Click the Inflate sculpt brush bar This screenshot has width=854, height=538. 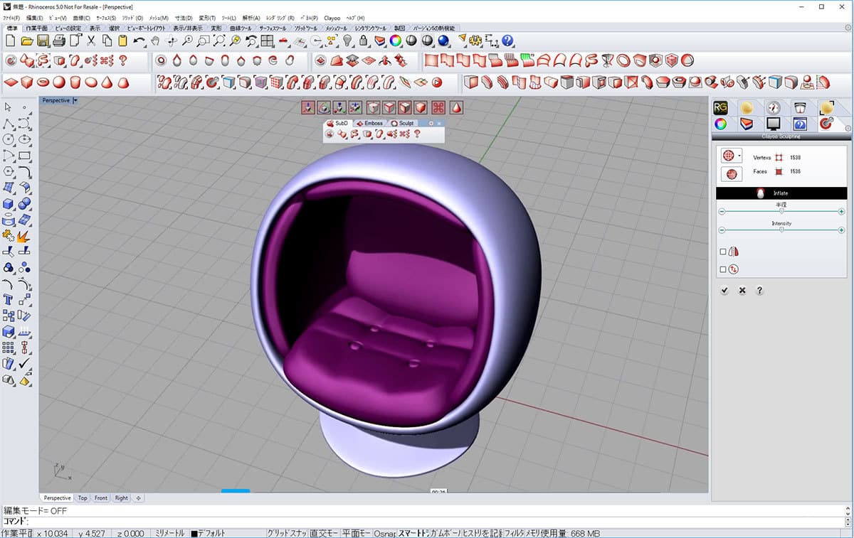(x=781, y=193)
